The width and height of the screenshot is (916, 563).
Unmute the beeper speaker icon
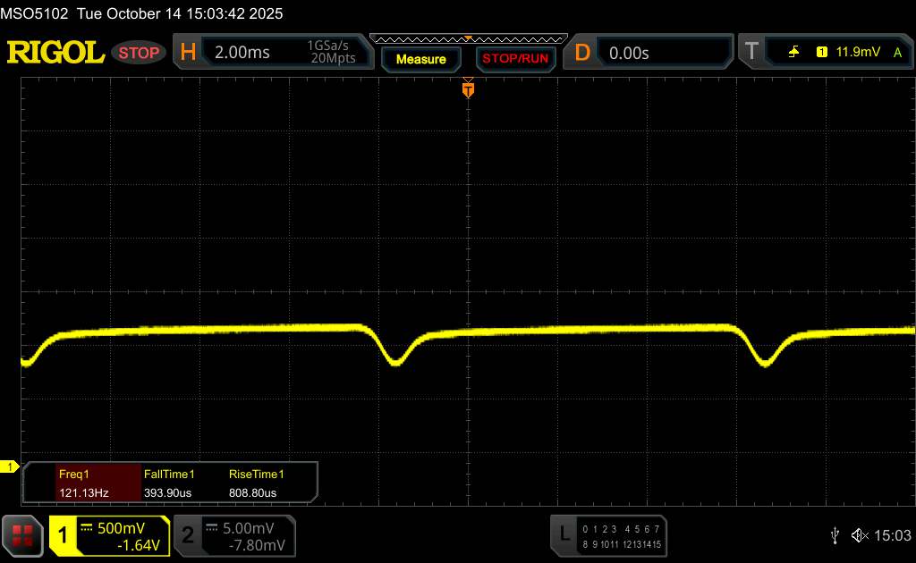coord(860,534)
